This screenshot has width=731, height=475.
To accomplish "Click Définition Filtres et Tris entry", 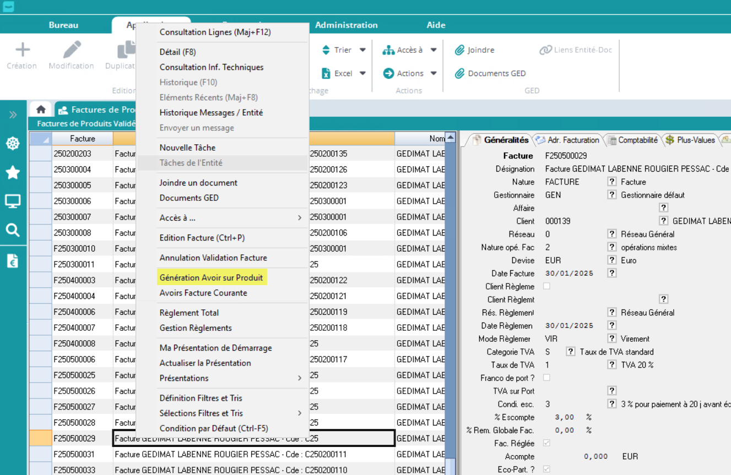I will click(201, 398).
